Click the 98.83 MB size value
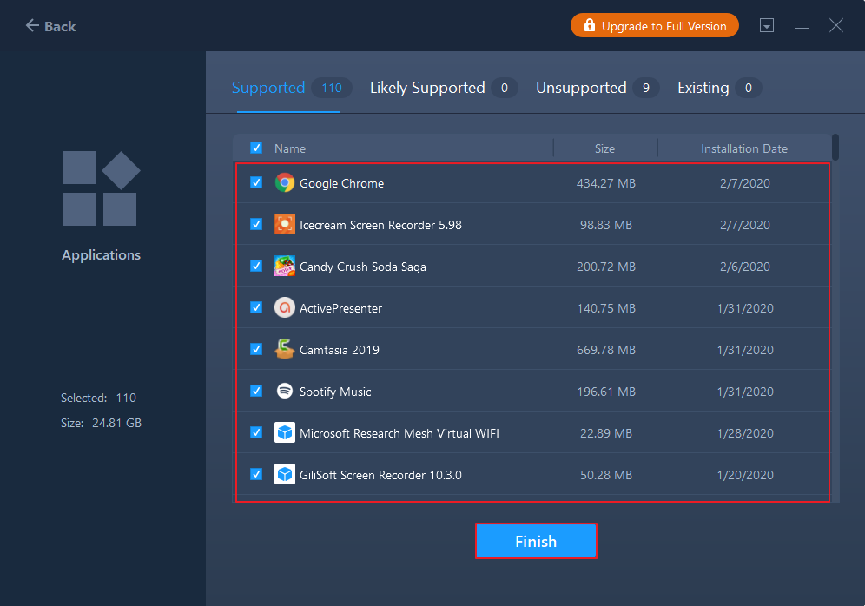 coord(606,225)
